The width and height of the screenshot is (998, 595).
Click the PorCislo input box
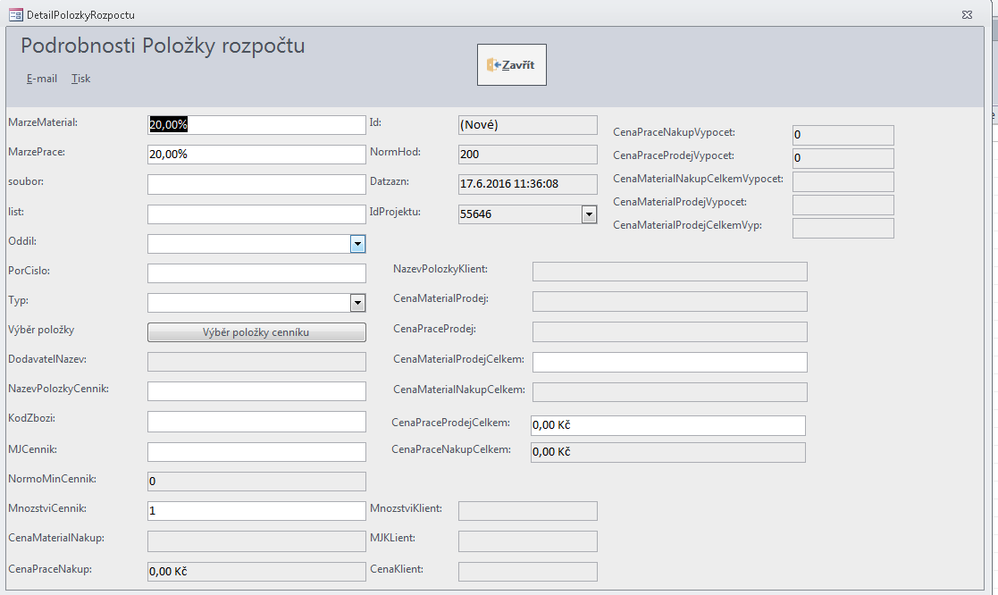tap(256, 273)
